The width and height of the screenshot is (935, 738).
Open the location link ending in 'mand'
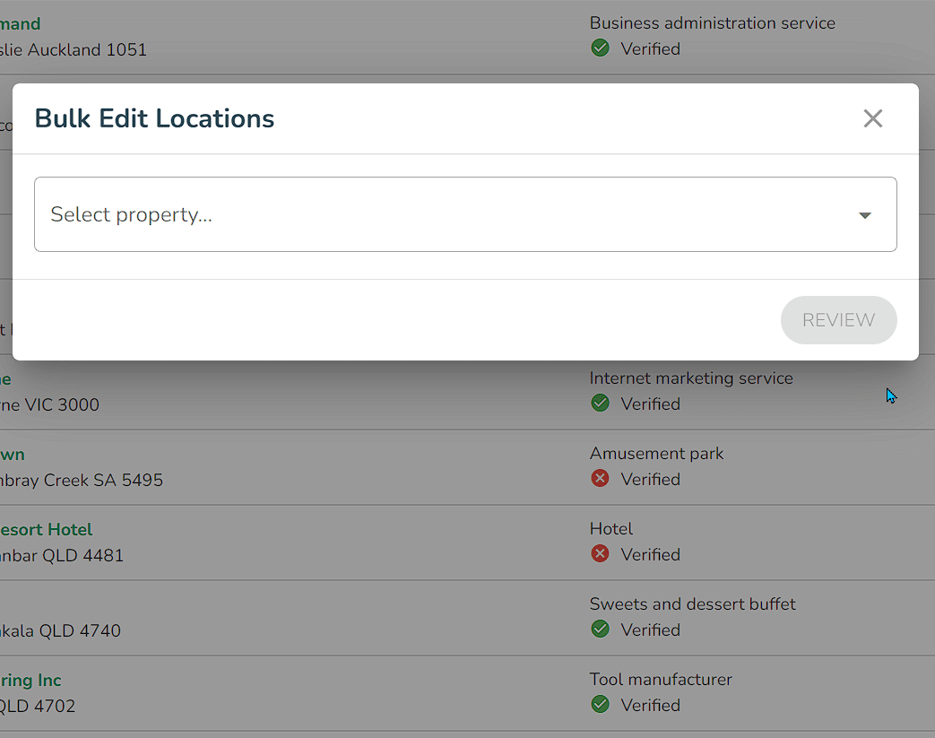pos(21,24)
